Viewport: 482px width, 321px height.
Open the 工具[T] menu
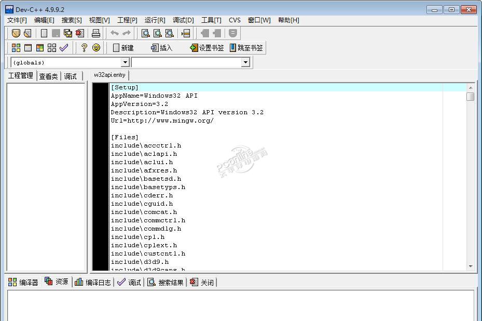point(211,20)
